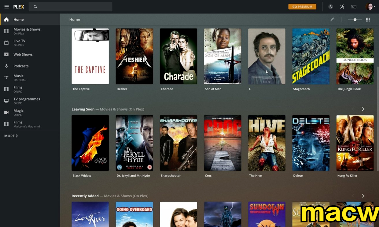Expand the MORE section in sidebar
This screenshot has height=227, width=379.
click(11, 136)
